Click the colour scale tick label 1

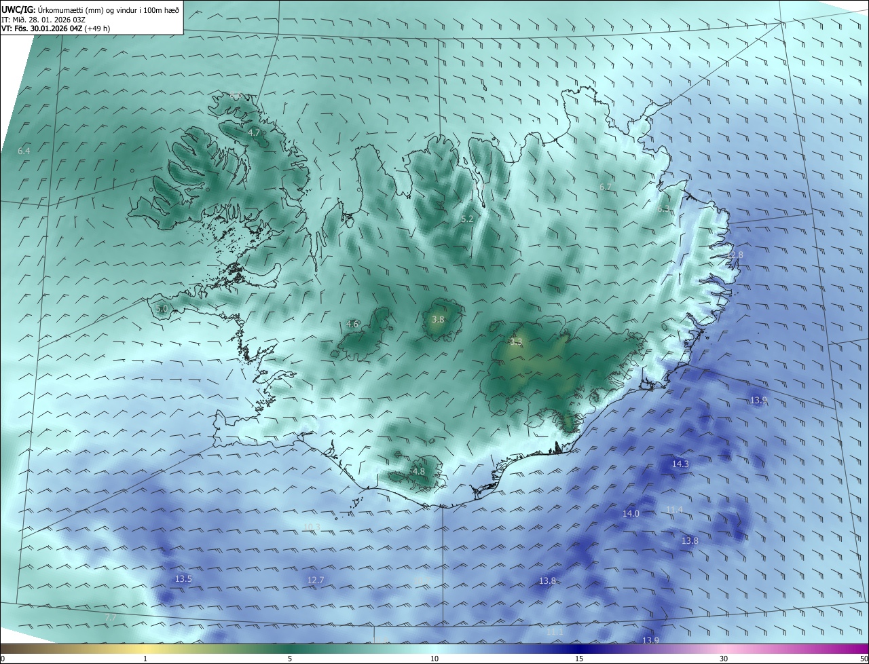[x=145, y=659]
